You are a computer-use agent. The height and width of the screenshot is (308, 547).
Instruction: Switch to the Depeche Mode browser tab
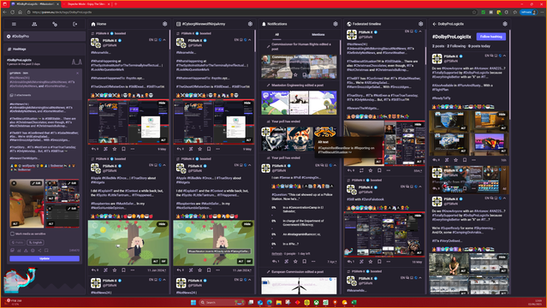(87, 3)
